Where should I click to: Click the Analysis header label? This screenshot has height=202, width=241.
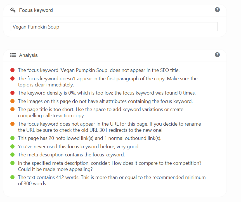[x=29, y=55]
